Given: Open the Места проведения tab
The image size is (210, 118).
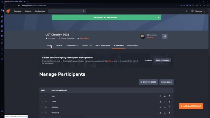Looking at the screenshot, I should click(103, 46).
